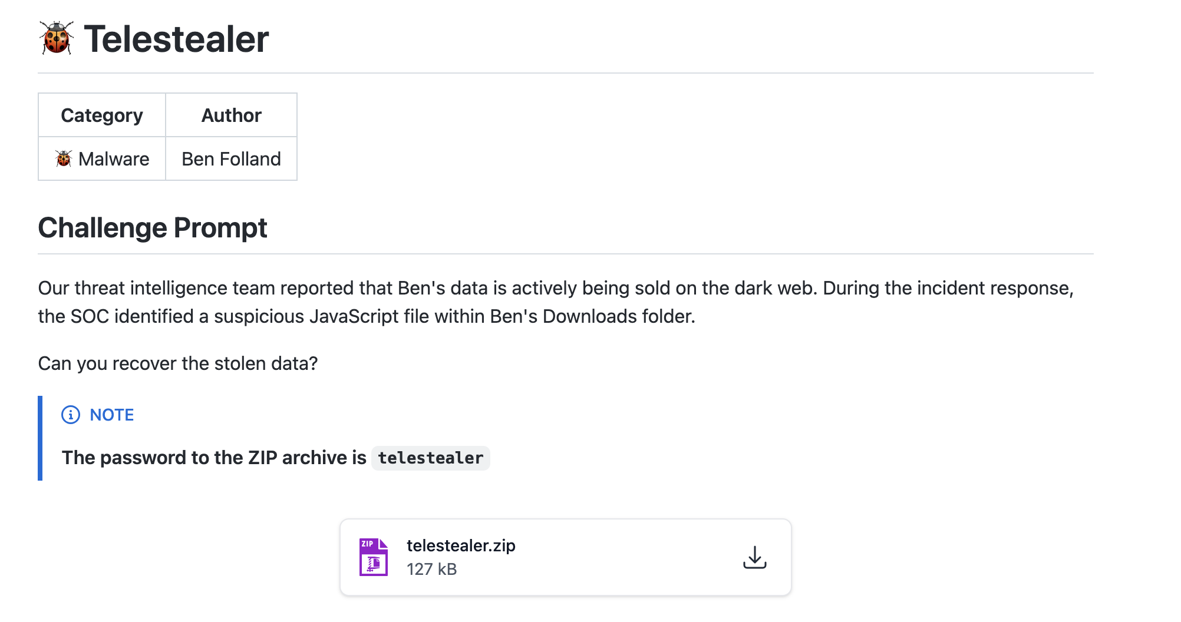The height and width of the screenshot is (622, 1181).
Task: Click the empty middle area of the telestealer.zip attachment card
Action: 625,557
